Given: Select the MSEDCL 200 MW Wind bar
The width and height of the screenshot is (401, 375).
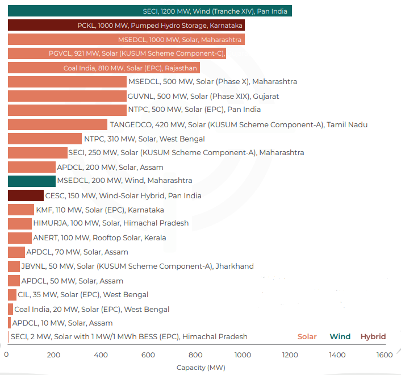Looking at the screenshot, I should (x=32, y=181).
